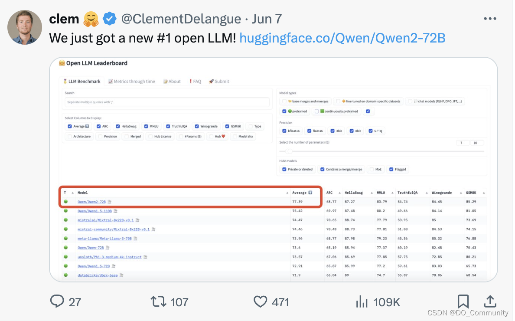Toggle the GPTQ precision checkbox
Viewport: 515px width, 321px height.
pyautogui.click(x=371, y=131)
